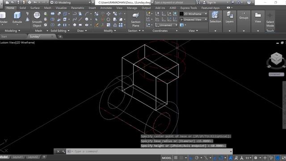Open the 1:1 annotation scale dropdown
This screenshot has height=161, width=286.
click(248, 158)
